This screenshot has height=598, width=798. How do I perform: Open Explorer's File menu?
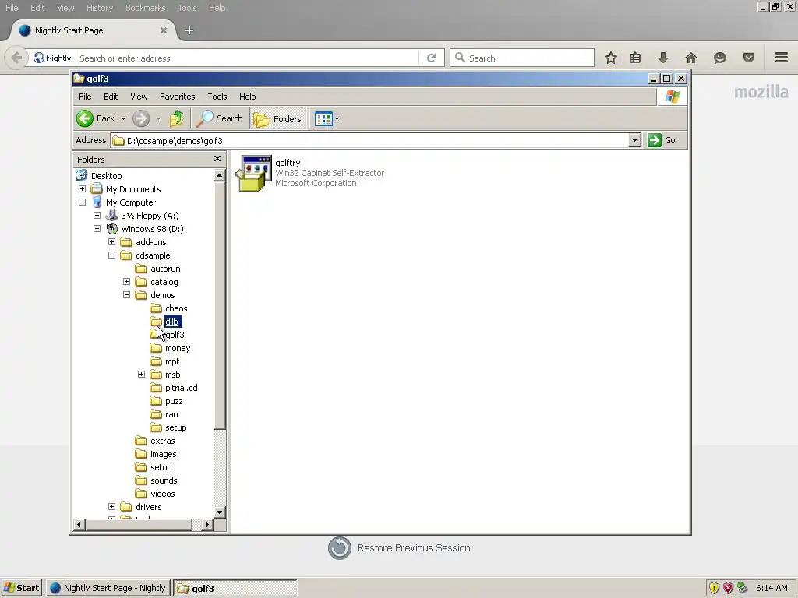85,97
